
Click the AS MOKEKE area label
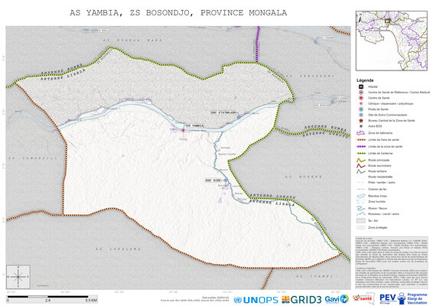click(x=303, y=177)
